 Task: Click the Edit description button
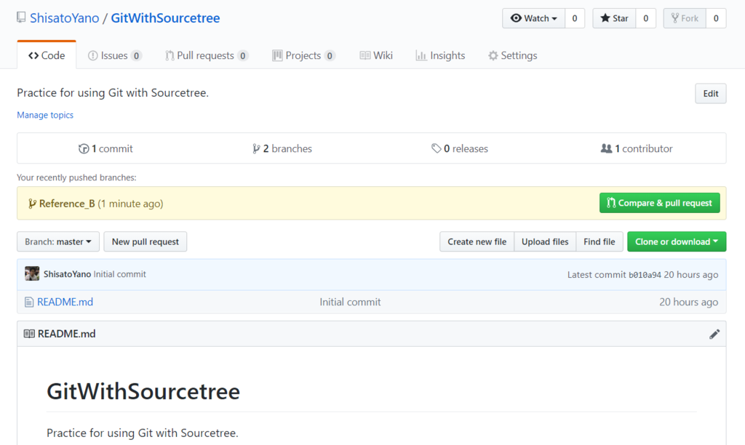710,94
